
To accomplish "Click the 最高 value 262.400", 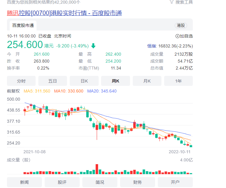I will [x=113, y=54].
